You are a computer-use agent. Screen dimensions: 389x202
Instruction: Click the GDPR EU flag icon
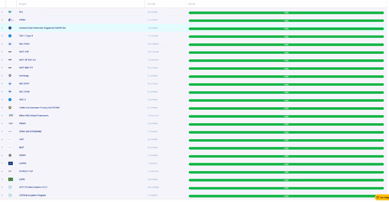coord(10,28)
